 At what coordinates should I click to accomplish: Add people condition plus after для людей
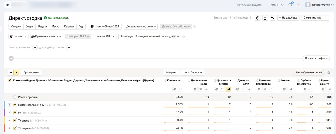pyautogui.click(x=69, y=48)
